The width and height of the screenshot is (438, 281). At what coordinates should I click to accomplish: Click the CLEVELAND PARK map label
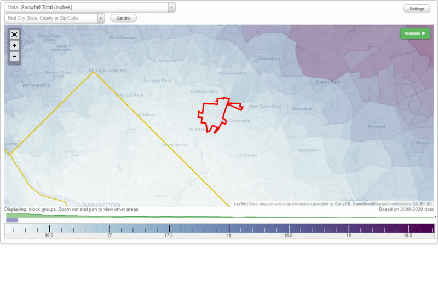coord(75,153)
